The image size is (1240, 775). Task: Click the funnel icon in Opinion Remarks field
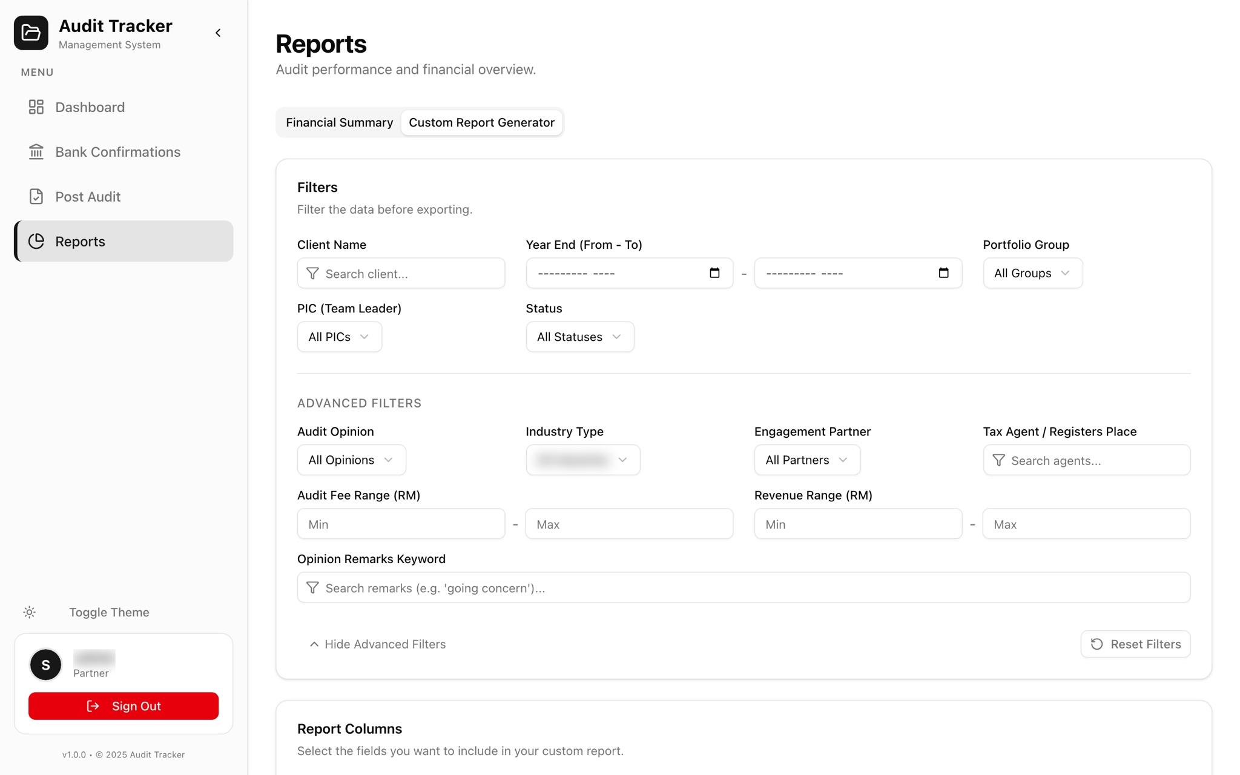(x=312, y=588)
